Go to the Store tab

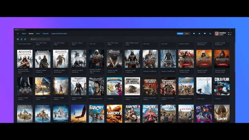coord(38,34)
